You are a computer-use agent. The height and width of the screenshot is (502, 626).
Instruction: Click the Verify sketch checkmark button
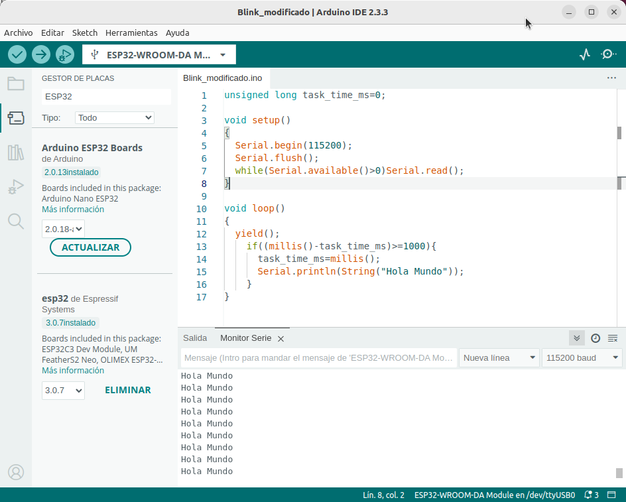click(17, 54)
